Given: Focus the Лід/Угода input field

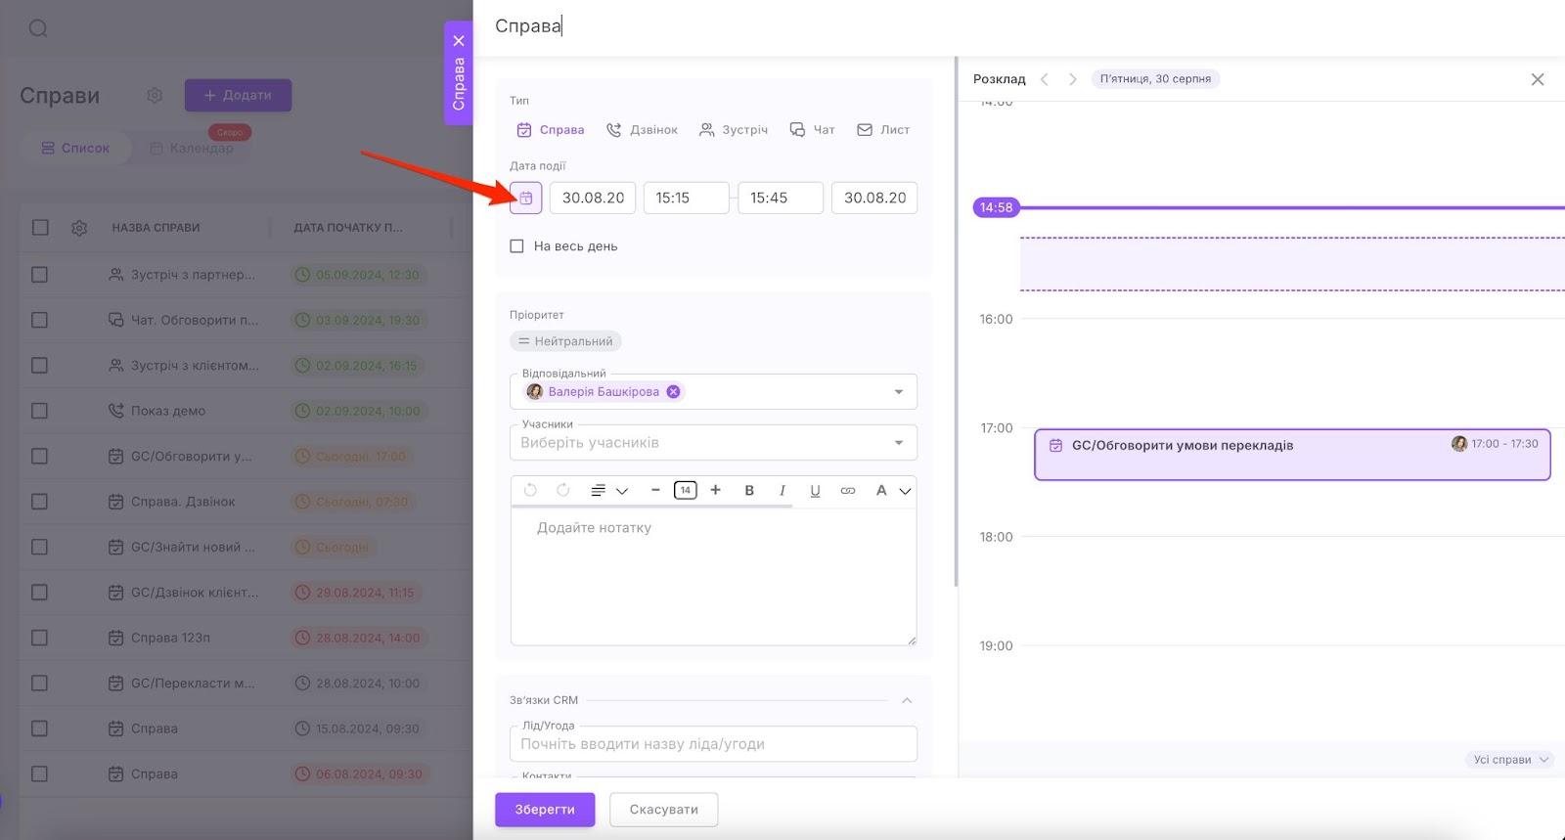Looking at the screenshot, I should pos(713,744).
